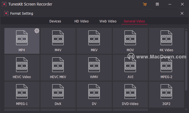The height and width of the screenshot is (113, 189).
Task: Click the General Video tab
Action: pyautogui.click(x=134, y=21)
